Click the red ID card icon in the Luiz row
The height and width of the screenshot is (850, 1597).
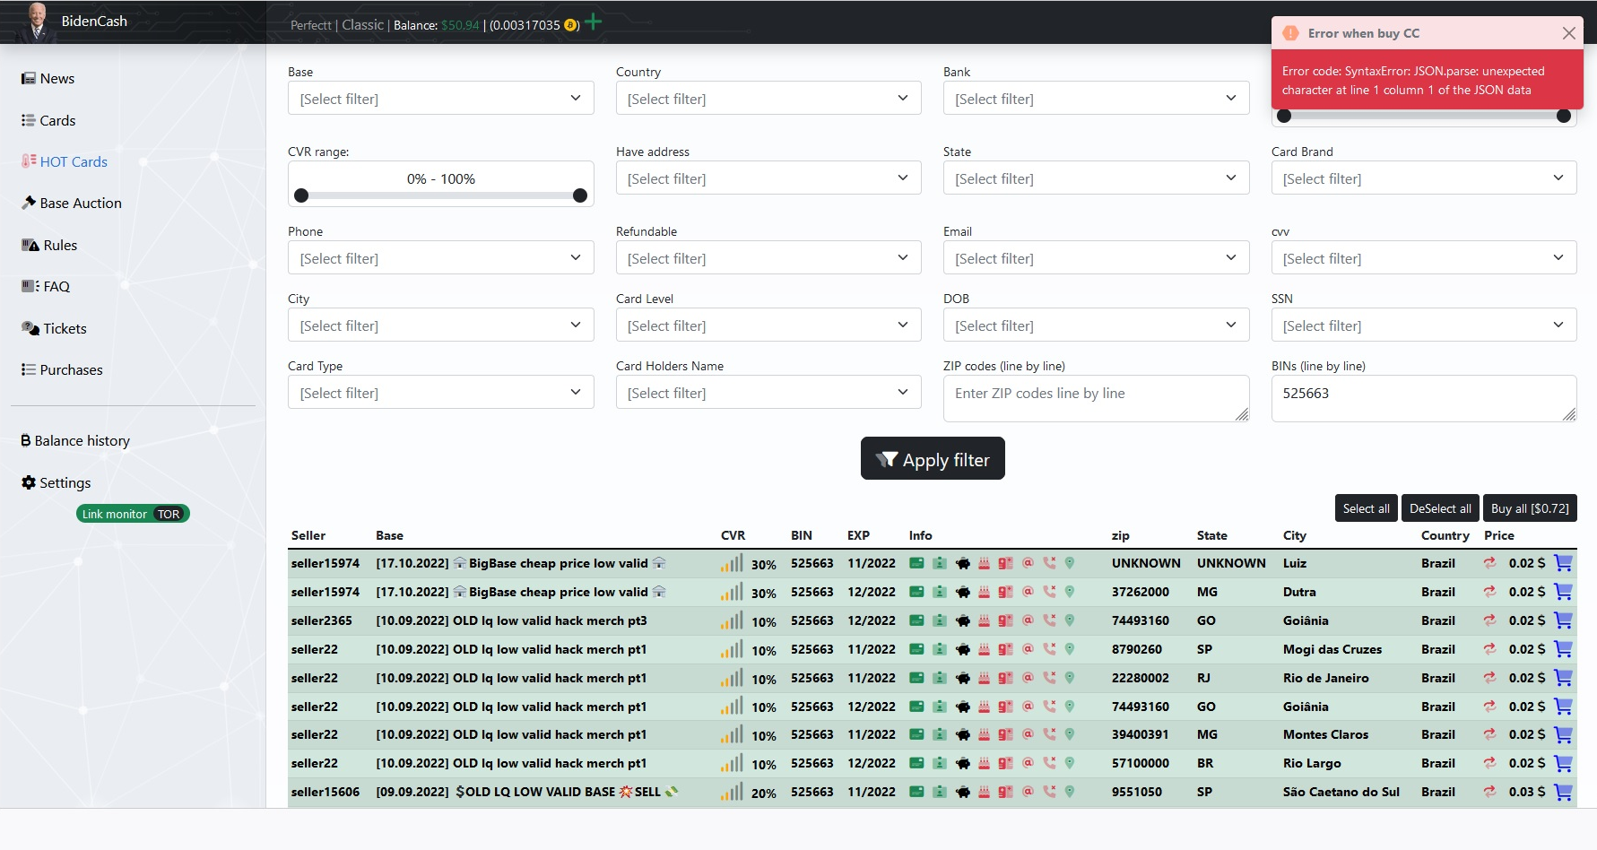[x=1005, y=563]
